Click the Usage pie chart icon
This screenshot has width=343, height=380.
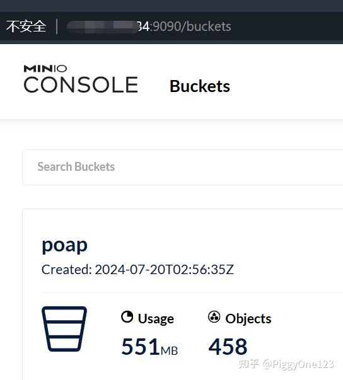(x=127, y=317)
